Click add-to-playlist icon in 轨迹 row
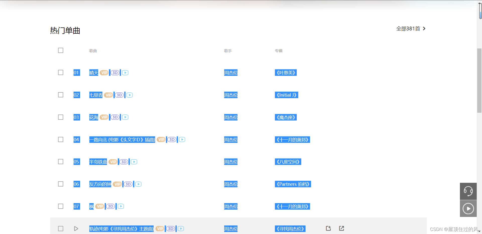 click(328, 228)
